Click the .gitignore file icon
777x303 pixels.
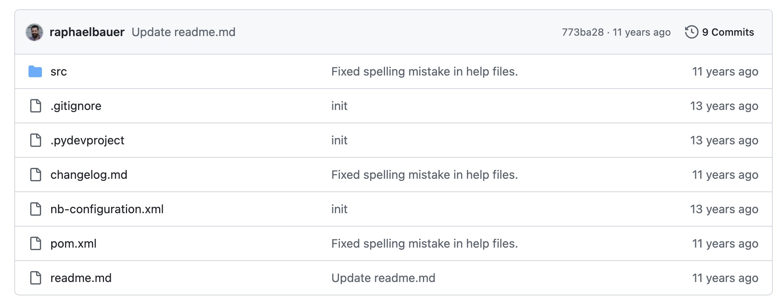click(36, 106)
